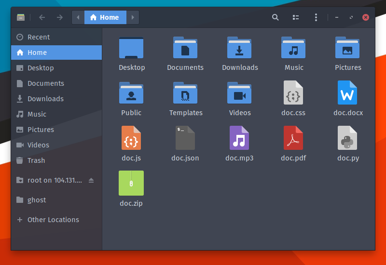Open Other Locations in sidebar

[x=56, y=220]
